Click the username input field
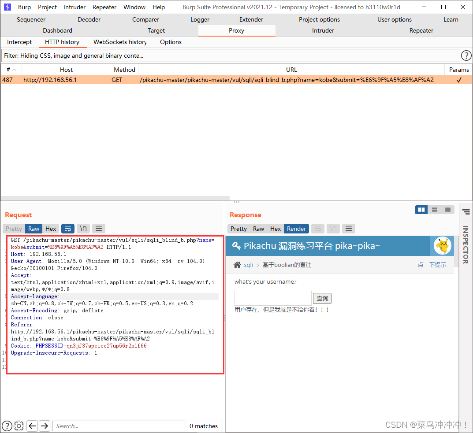The width and height of the screenshot is (473, 433). [x=273, y=298]
